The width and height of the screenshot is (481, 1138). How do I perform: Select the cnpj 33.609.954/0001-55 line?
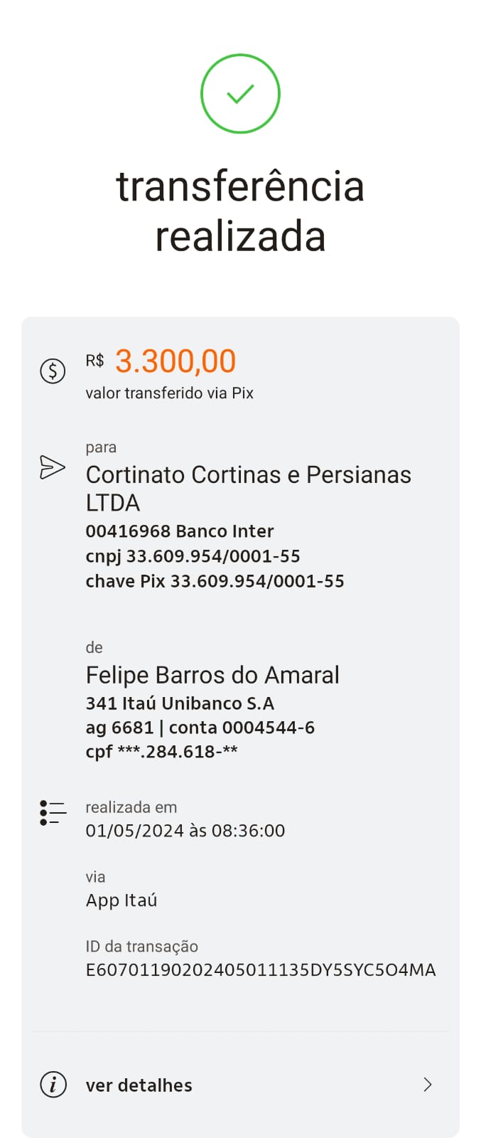tap(193, 556)
